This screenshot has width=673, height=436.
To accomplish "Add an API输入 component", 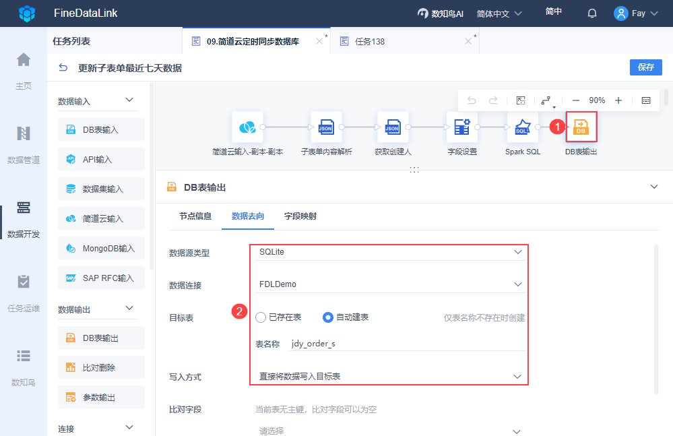I will click(101, 159).
